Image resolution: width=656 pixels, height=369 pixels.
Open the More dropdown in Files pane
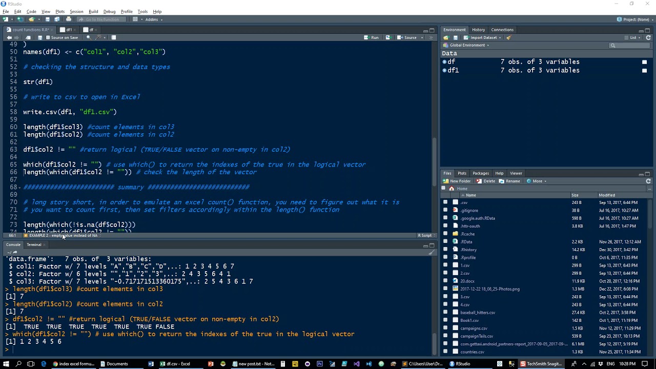coord(538,181)
